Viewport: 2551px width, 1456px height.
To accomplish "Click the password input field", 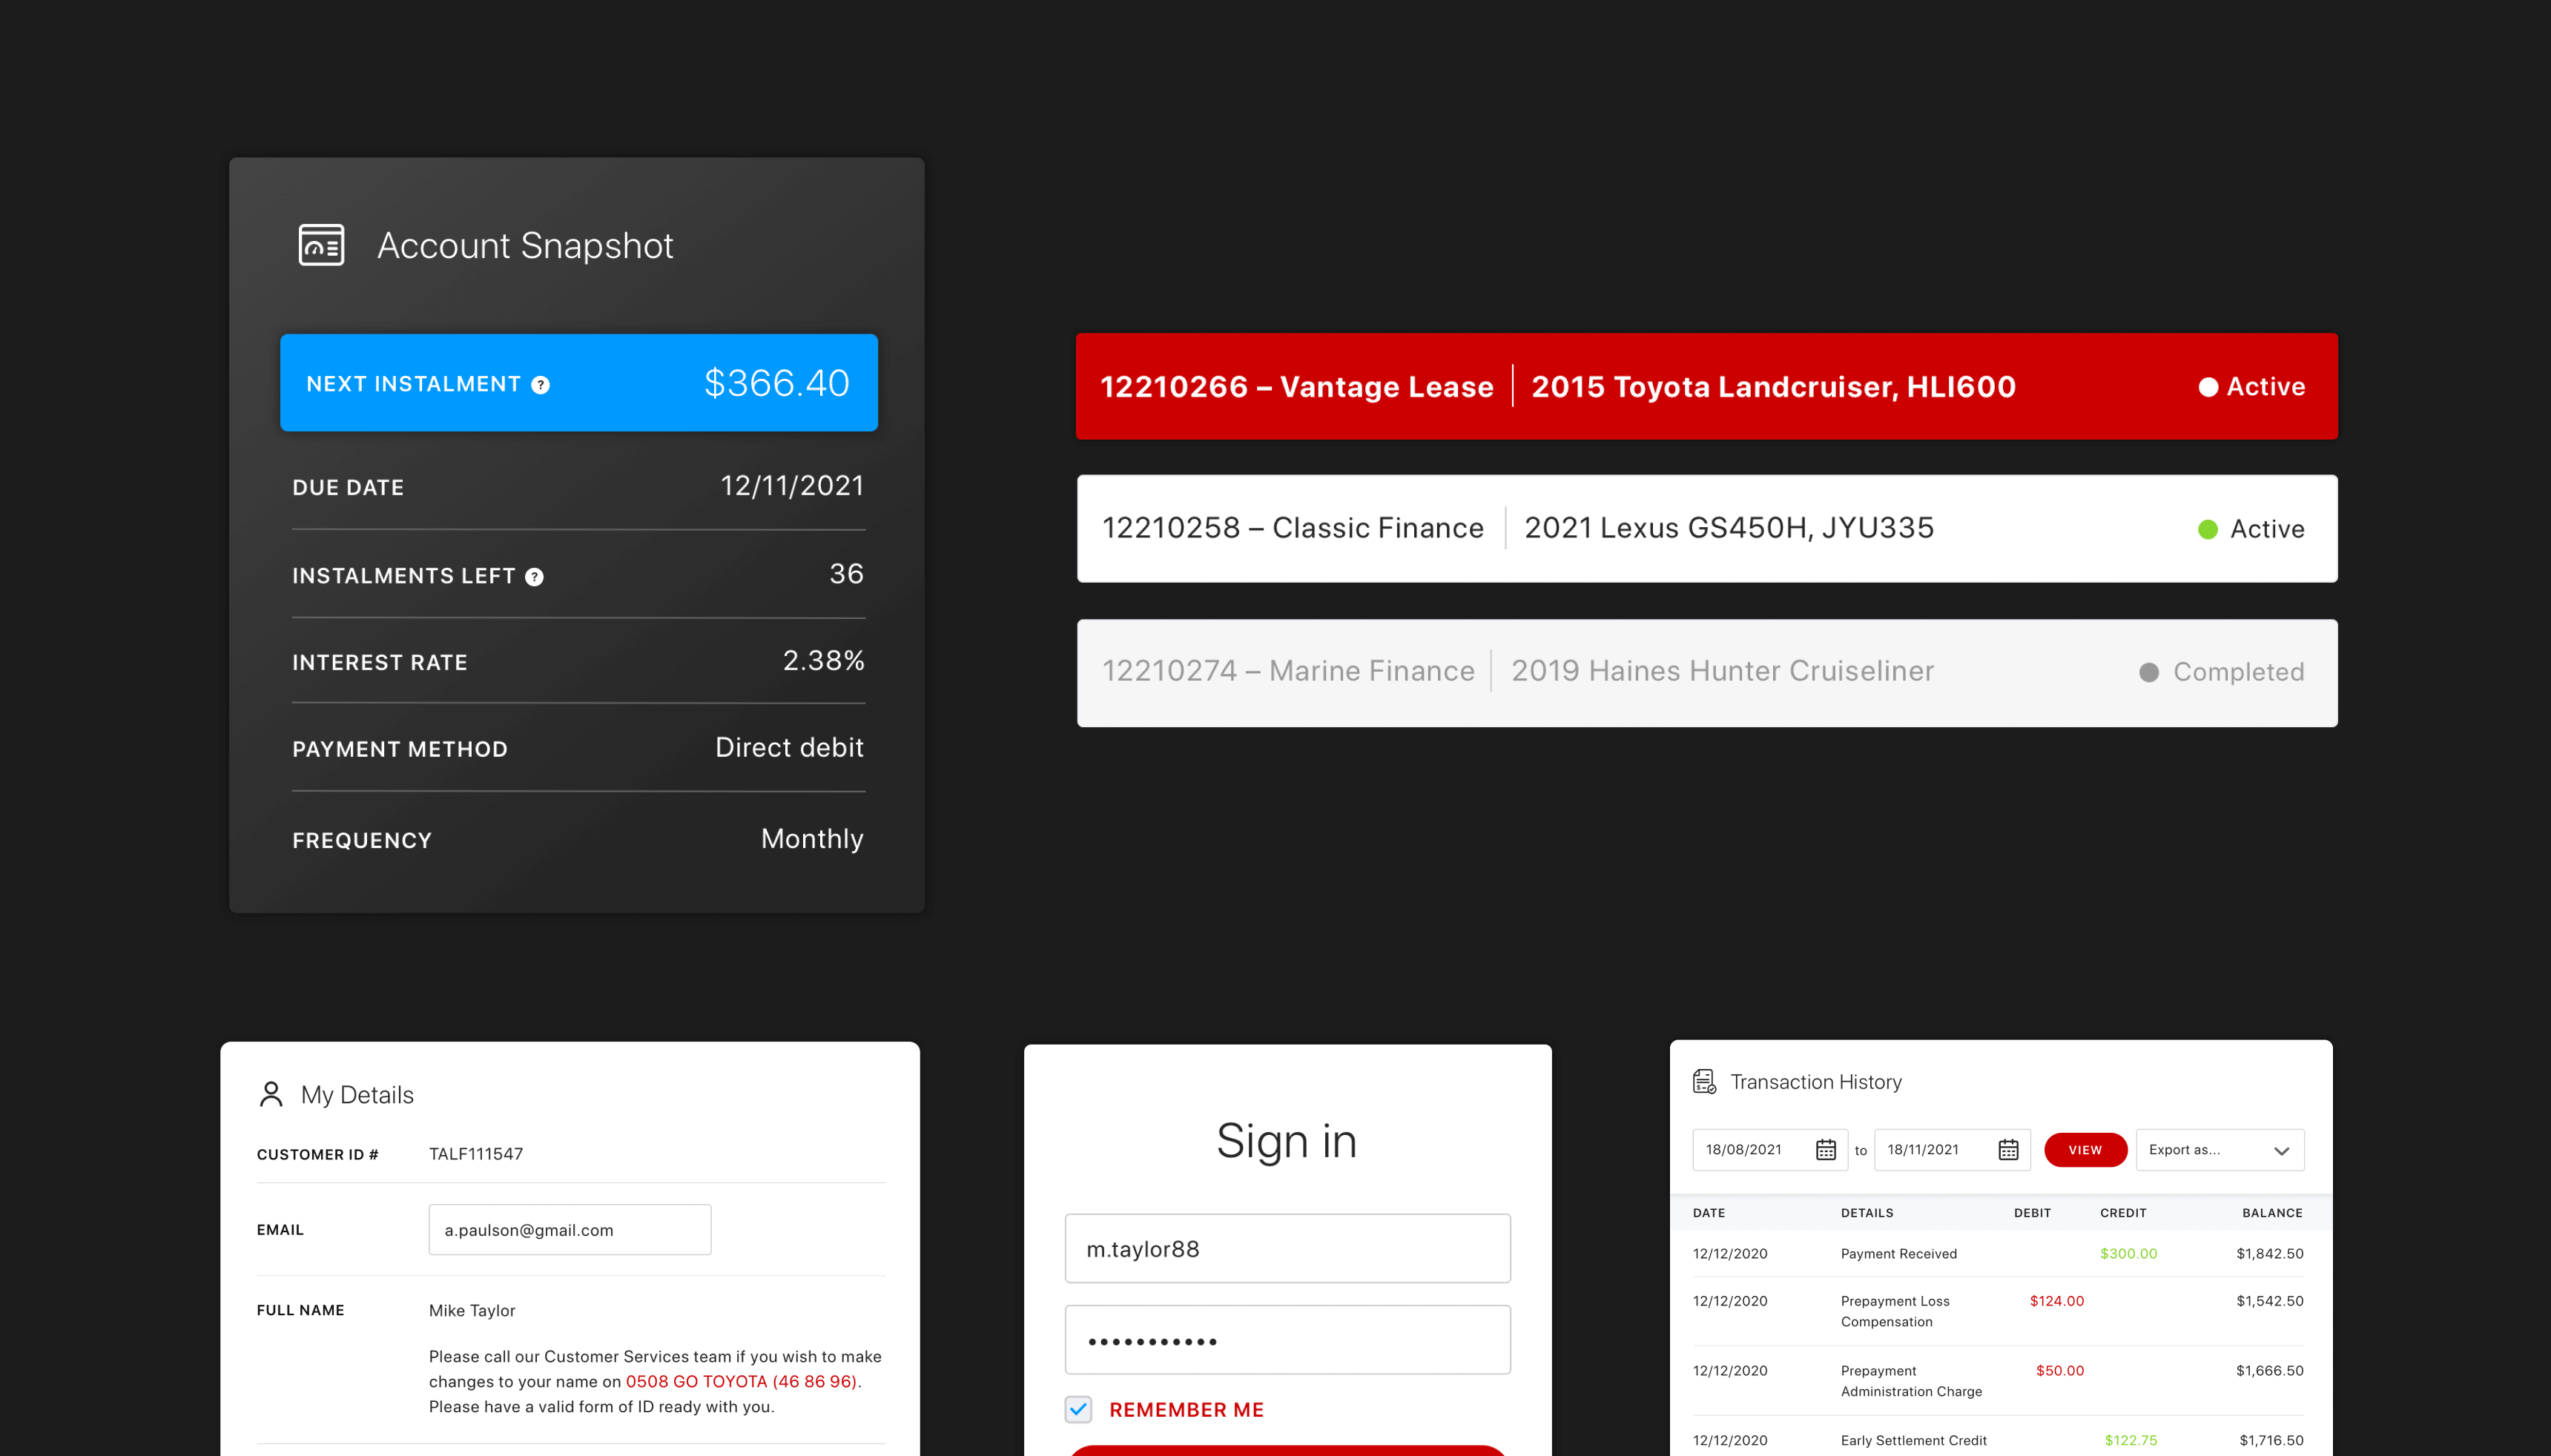I will point(1287,1340).
